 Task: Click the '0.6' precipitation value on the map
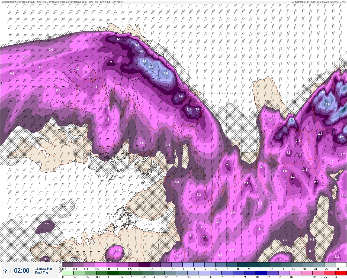tap(260, 203)
